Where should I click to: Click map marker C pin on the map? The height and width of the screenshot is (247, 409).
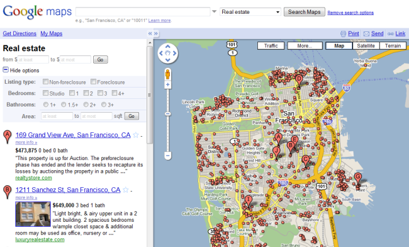click(x=305, y=161)
